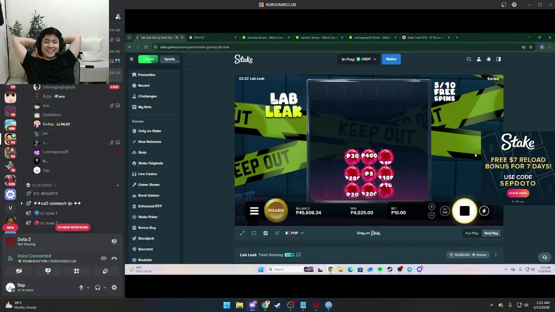Viewport: 555px width, 312px height.
Task: Open a new browser tab
Action: pos(457,37)
